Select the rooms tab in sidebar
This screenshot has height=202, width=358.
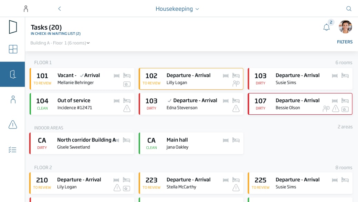point(13,74)
